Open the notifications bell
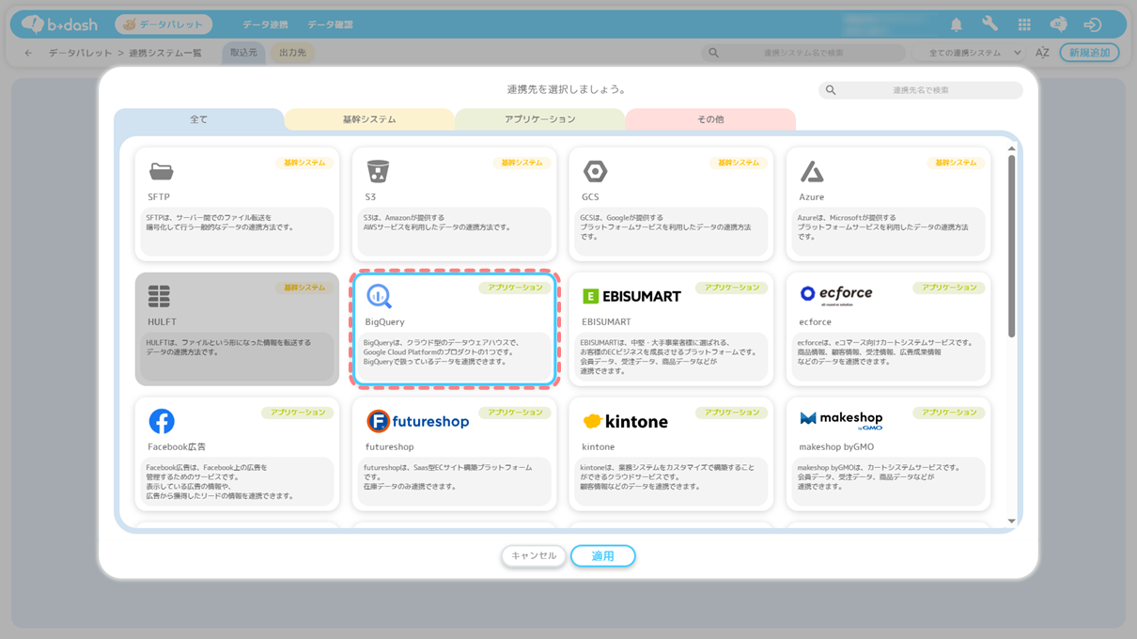Screen dimensions: 1137x639 coord(957,25)
